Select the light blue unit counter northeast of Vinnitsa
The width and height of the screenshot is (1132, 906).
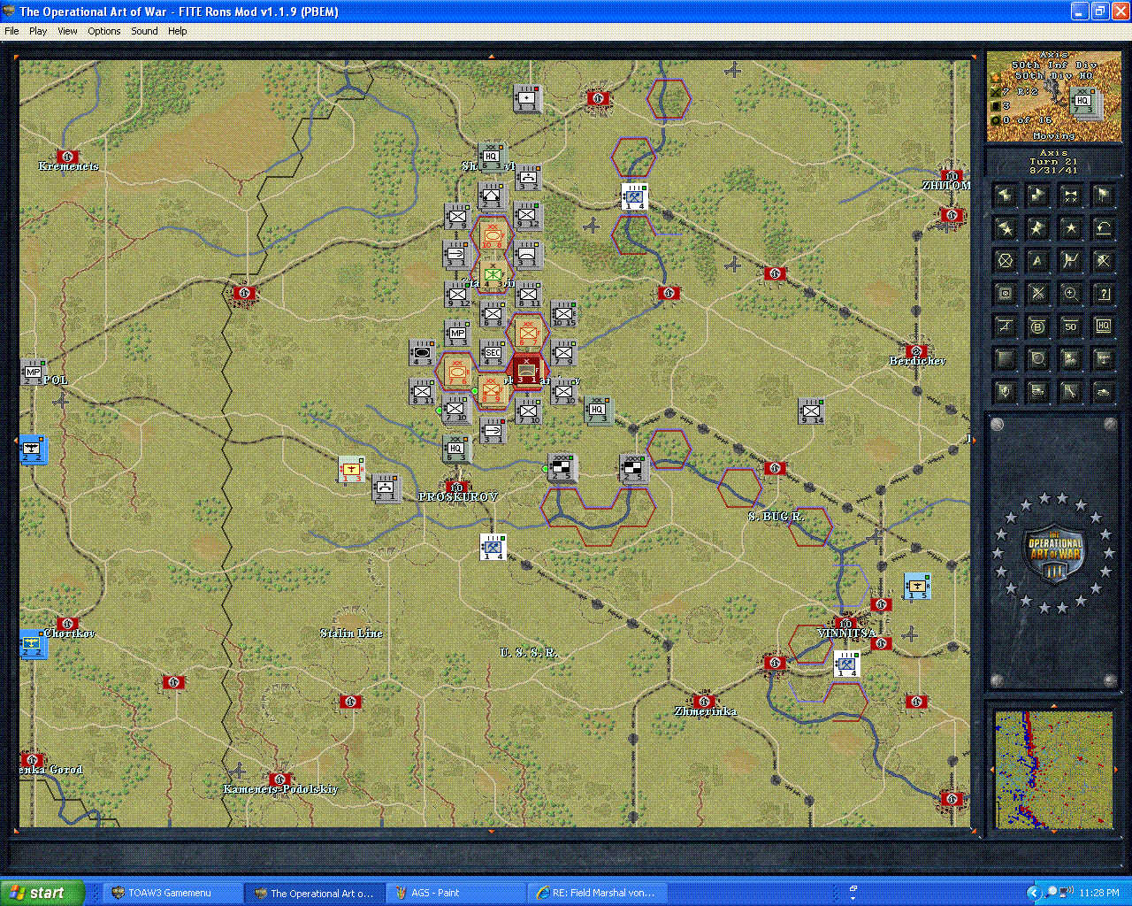[x=917, y=586]
